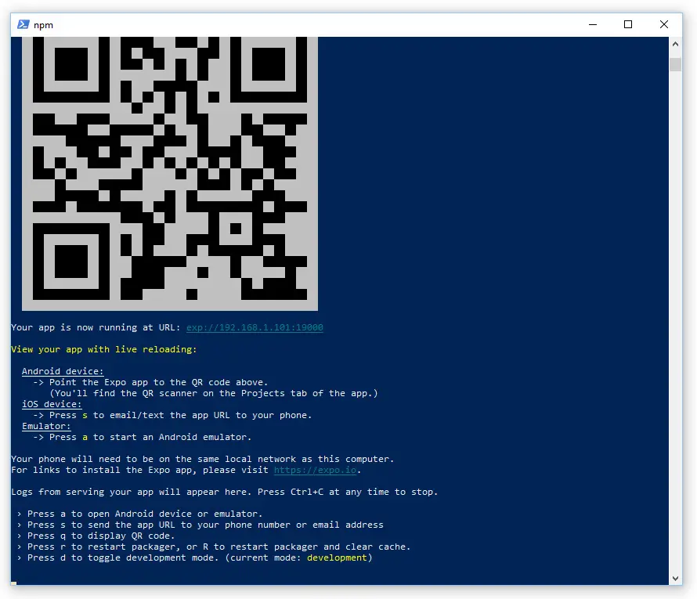Click the terminal cursor at bottom left
The height and width of the screenshot is (599, 697).
coord(14,583)
